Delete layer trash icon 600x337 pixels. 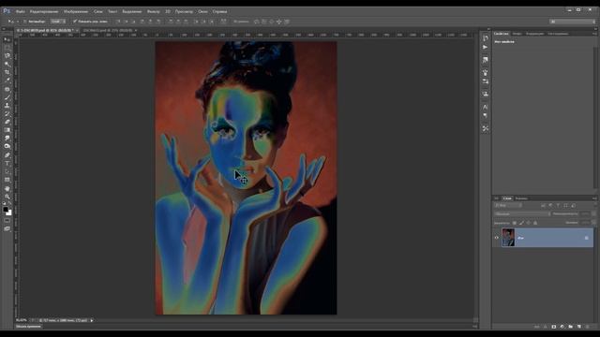(x=588, y=327)
